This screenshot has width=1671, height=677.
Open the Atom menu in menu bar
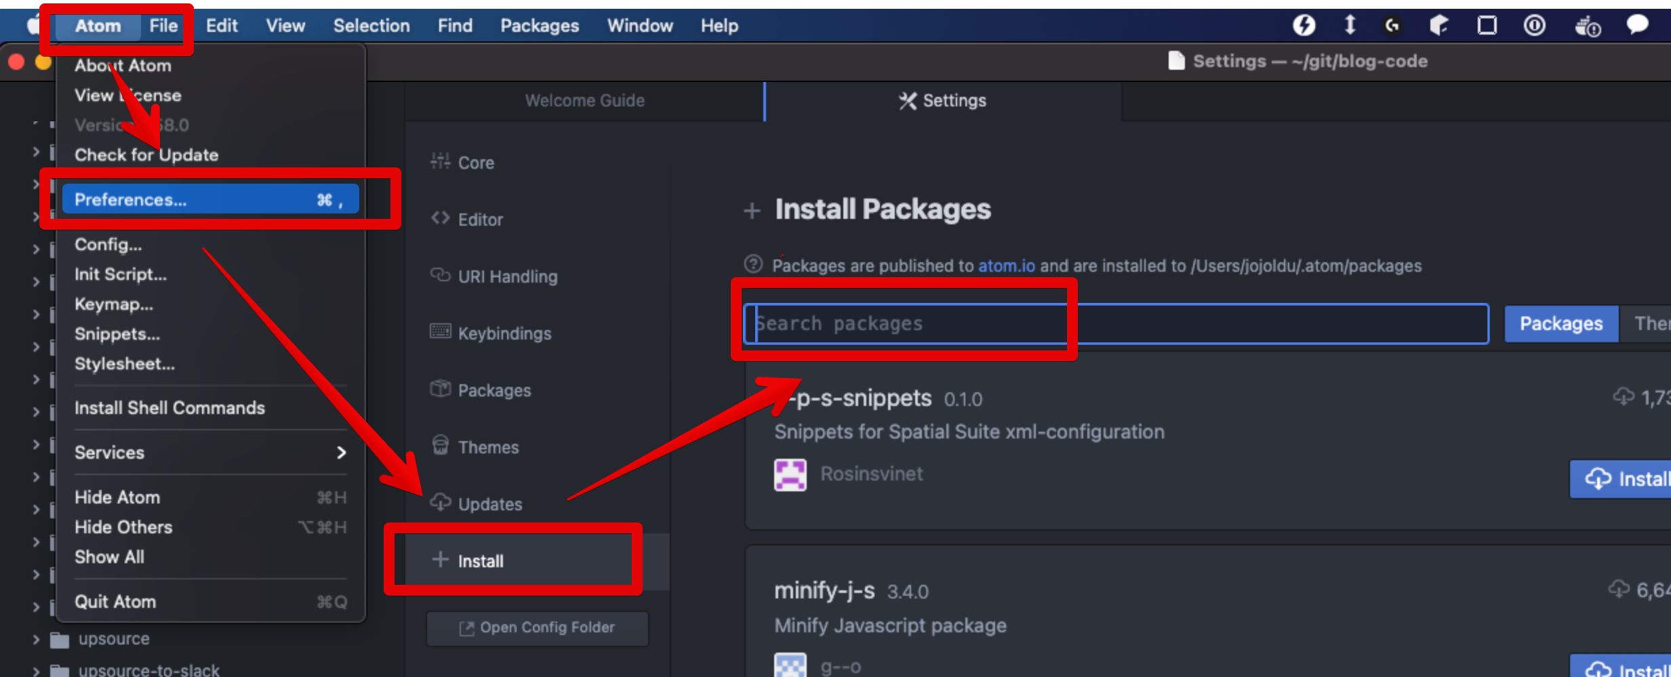[98, 26]
